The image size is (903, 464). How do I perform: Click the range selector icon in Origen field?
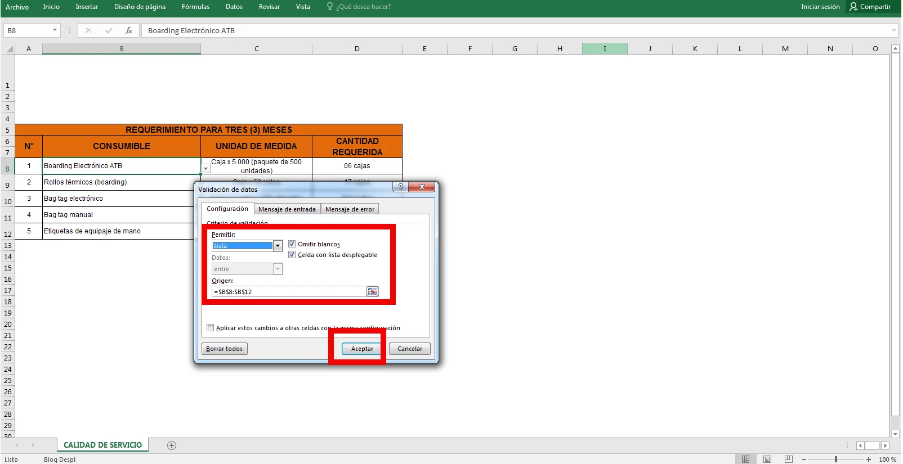[x=372, y=291]
